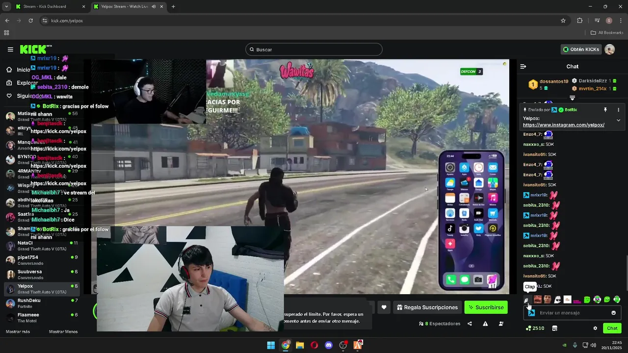The height and width of the screenshot is (353, 628).
Task: Click DarksideRzz in gift leaderboard
Action: click(x=593, y=81)
